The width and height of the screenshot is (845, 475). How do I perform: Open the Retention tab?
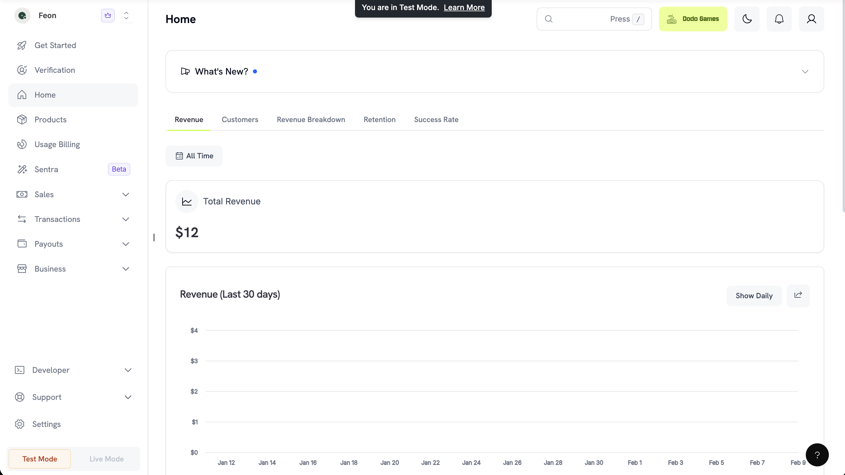pyautogui.click(x=379, y=119)
